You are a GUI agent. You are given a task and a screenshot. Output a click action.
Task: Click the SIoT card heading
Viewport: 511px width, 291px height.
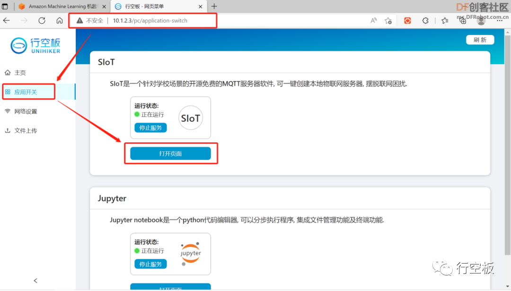tap(106, 62)
